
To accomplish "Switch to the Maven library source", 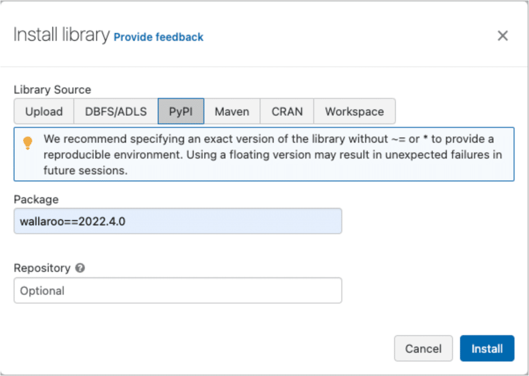I will click(x=232, y=112).
